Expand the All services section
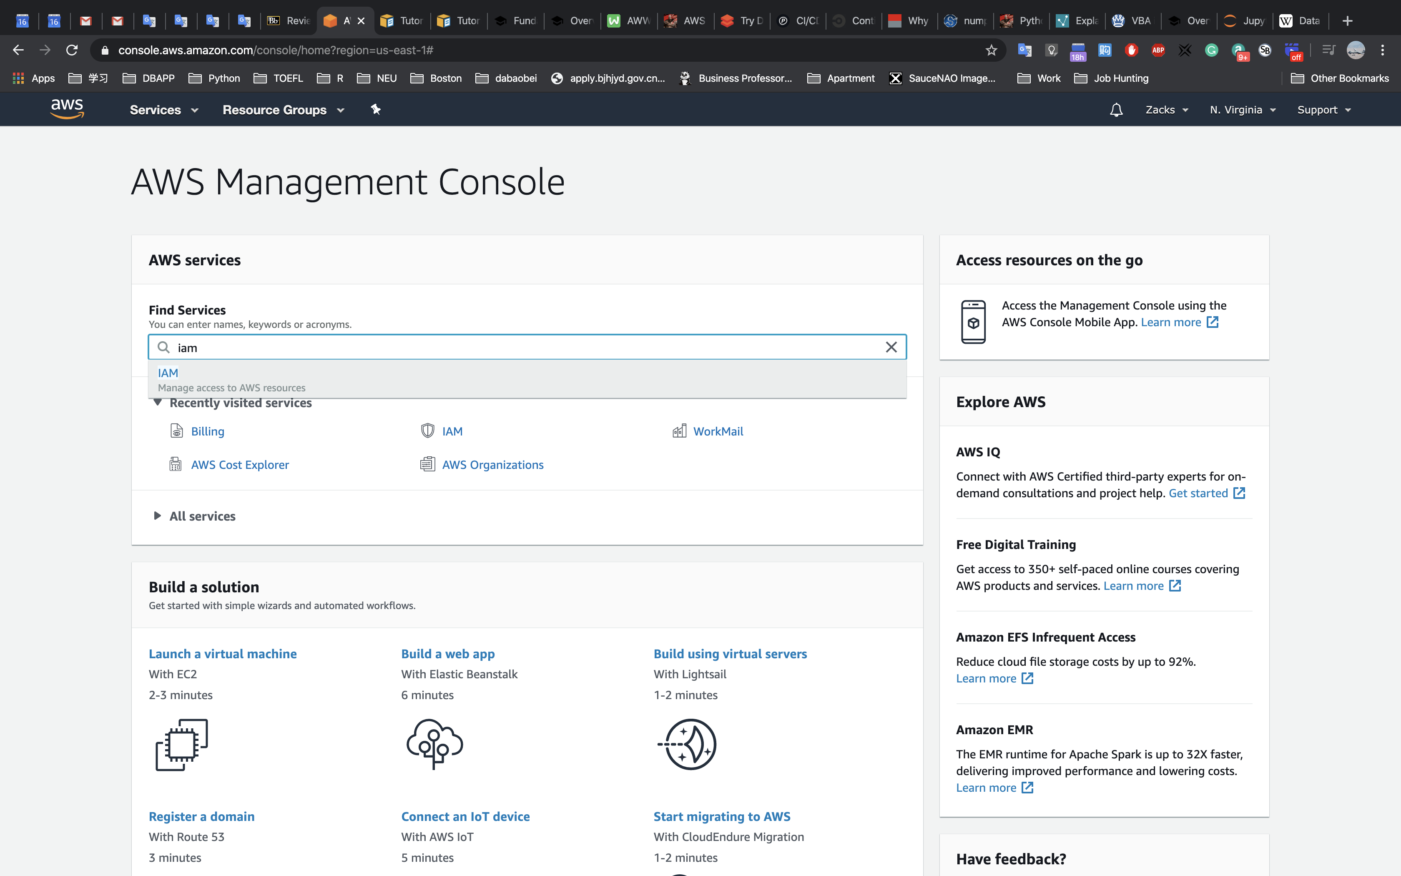Screen dimensions: 1401x876 click(158, 516)
